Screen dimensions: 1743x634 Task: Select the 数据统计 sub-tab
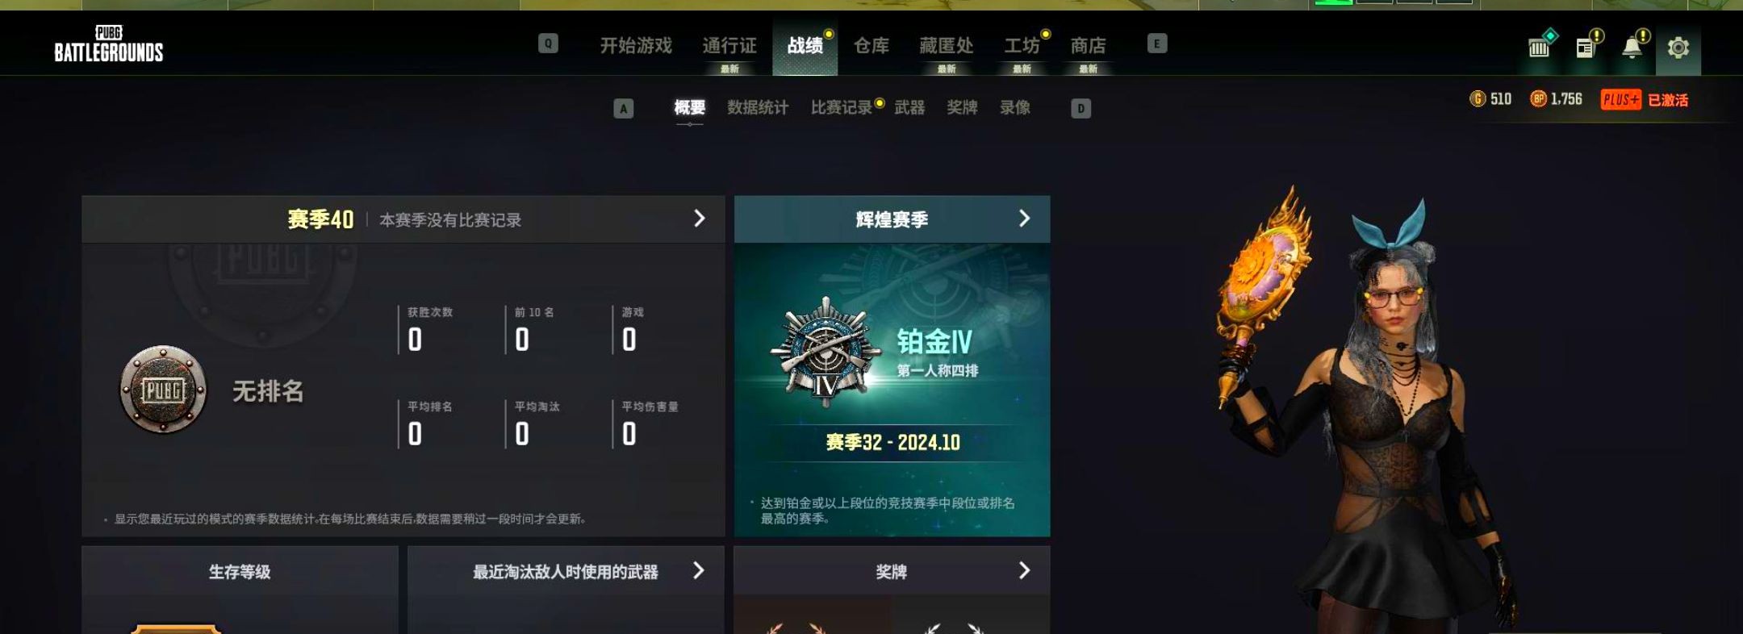coord(758,108)
